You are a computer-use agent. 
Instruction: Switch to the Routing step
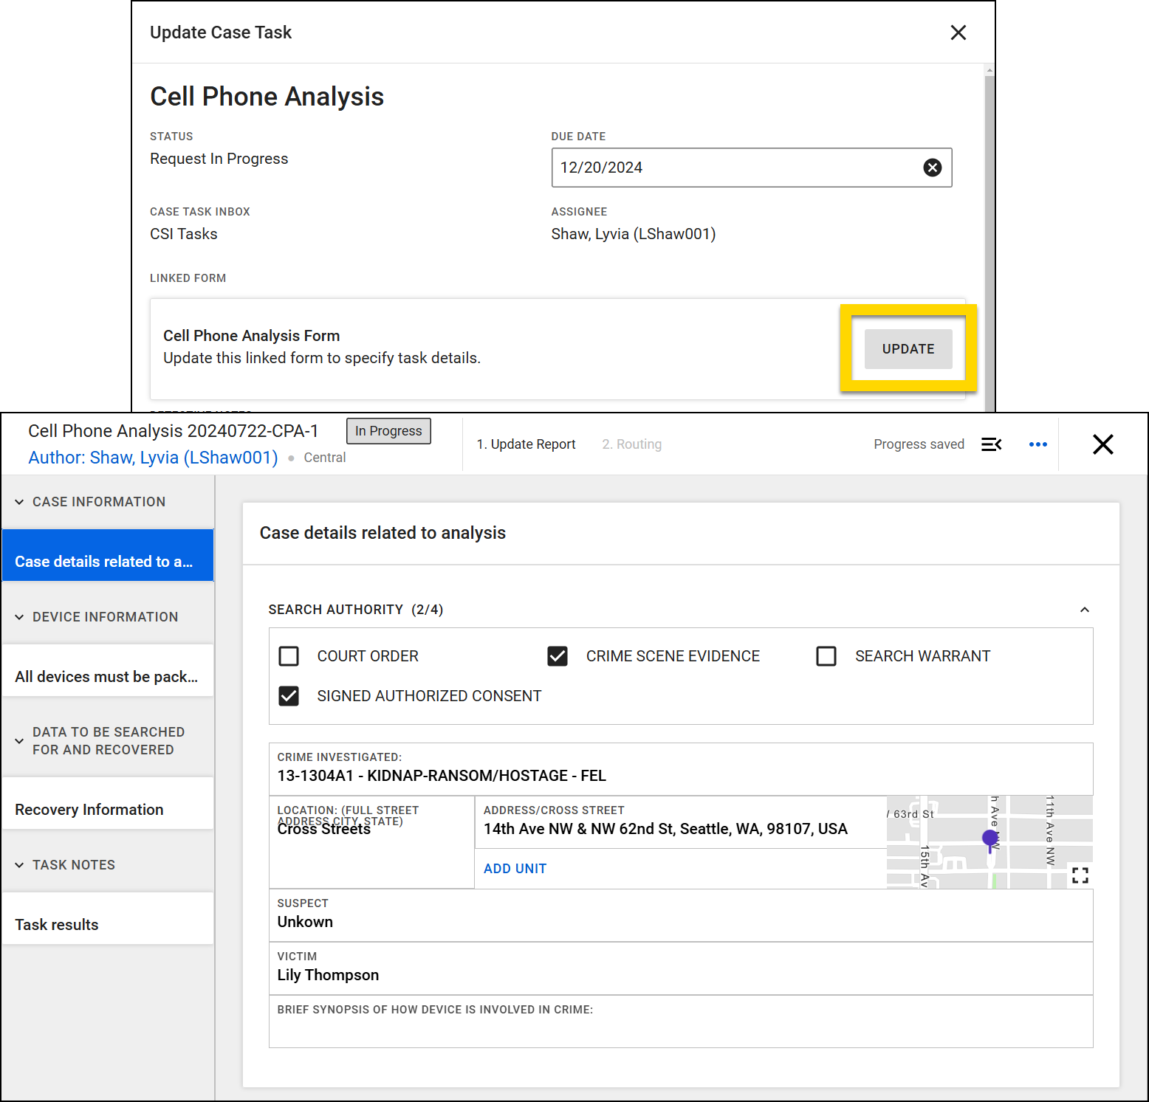coord(631,444)
